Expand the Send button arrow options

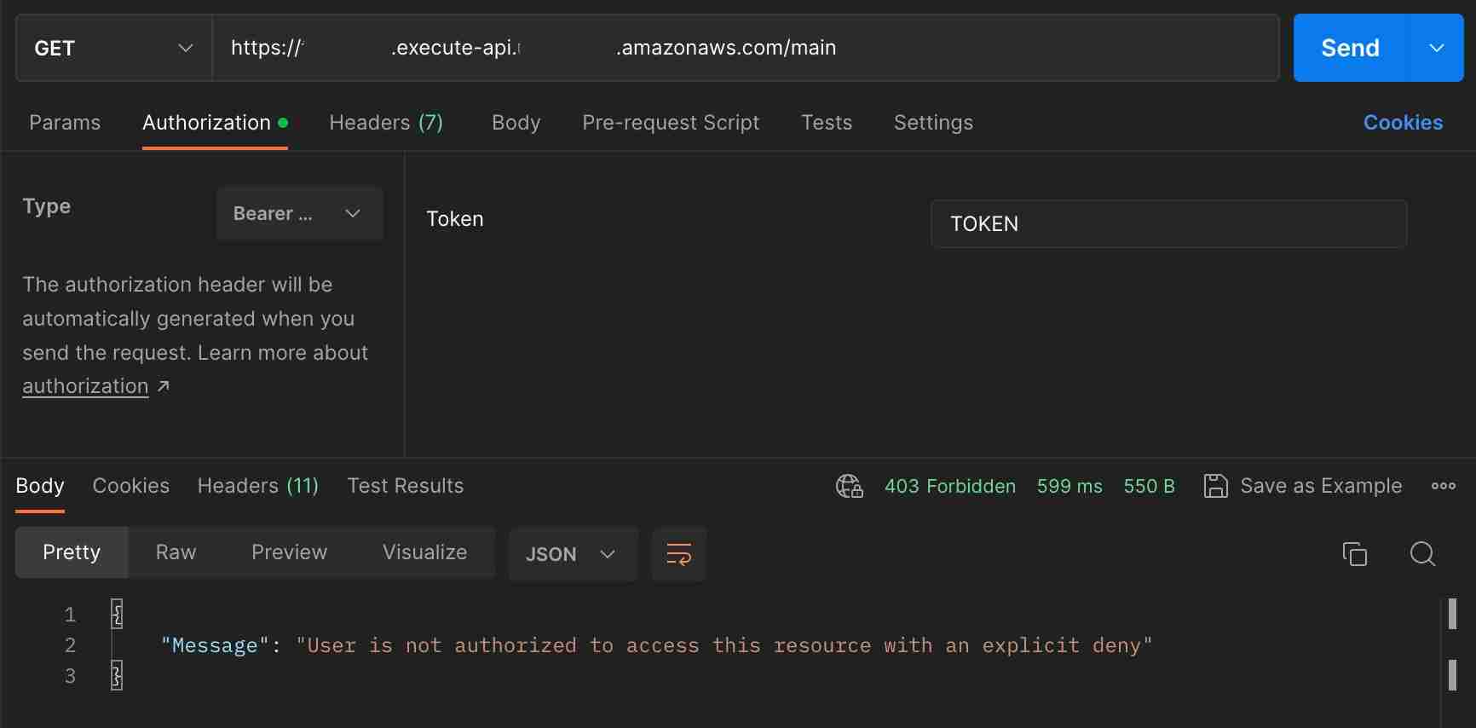(1436, 48)
